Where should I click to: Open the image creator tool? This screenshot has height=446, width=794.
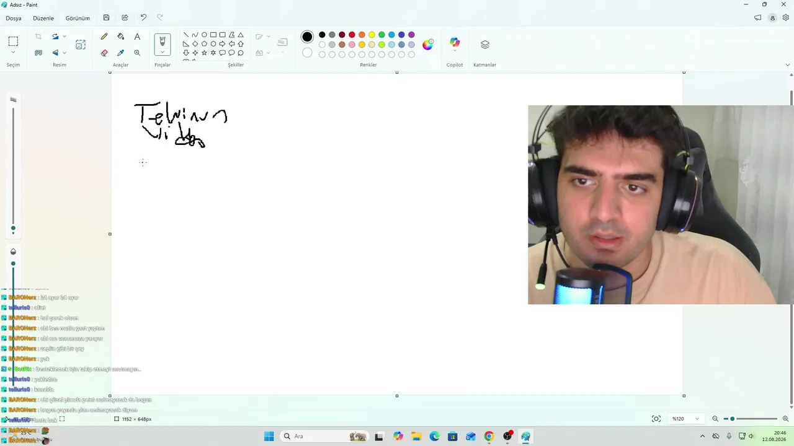coord(81,45)
